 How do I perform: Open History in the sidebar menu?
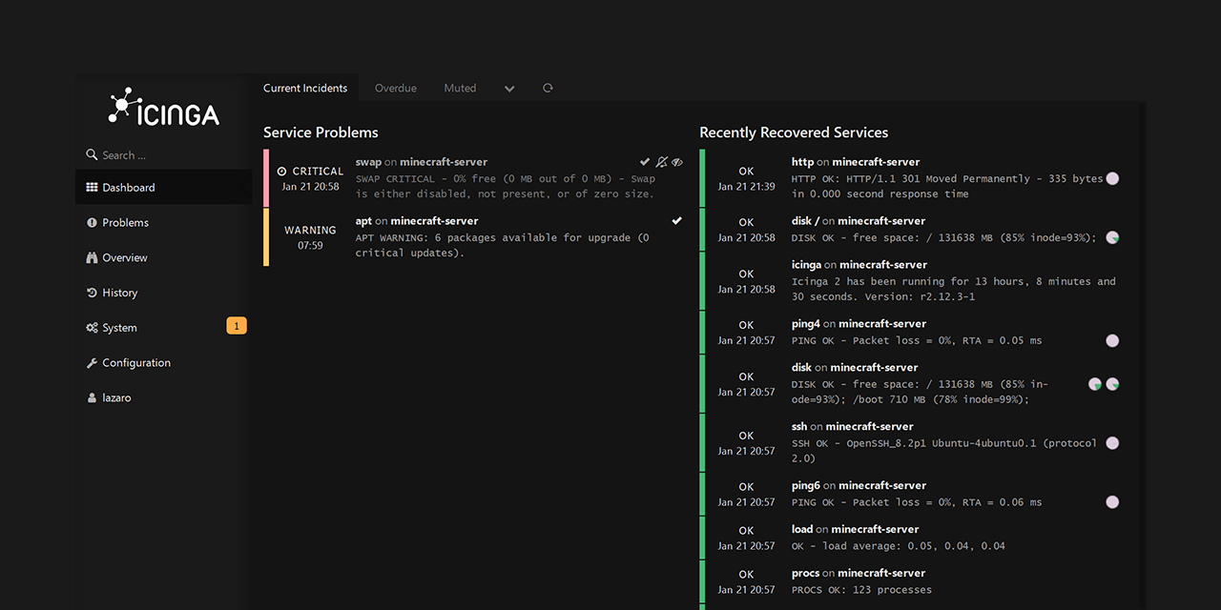click(x=163, y=293)
